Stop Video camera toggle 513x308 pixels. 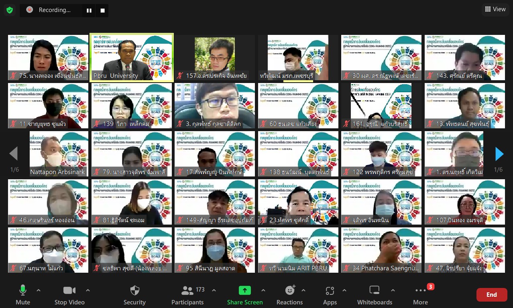click(69, 294)
